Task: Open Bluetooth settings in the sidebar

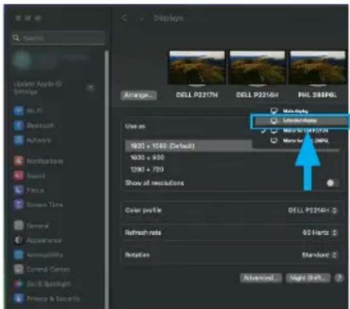Action: click(x=35, y=125)
